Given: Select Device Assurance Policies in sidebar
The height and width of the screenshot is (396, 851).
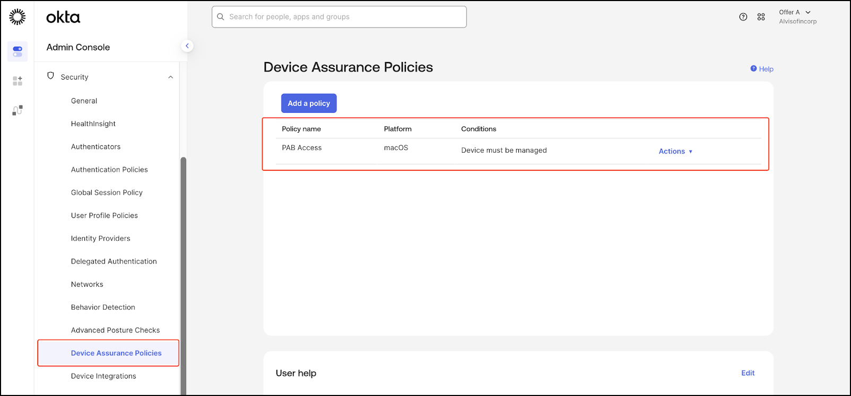Looking at the screenshot, I should [116, 353].
